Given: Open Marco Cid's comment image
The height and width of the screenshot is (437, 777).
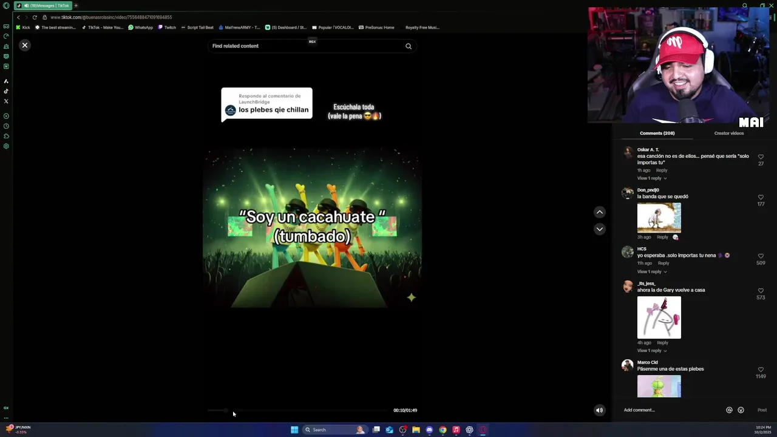Looking at the screenshot, I should pos(659,386).
